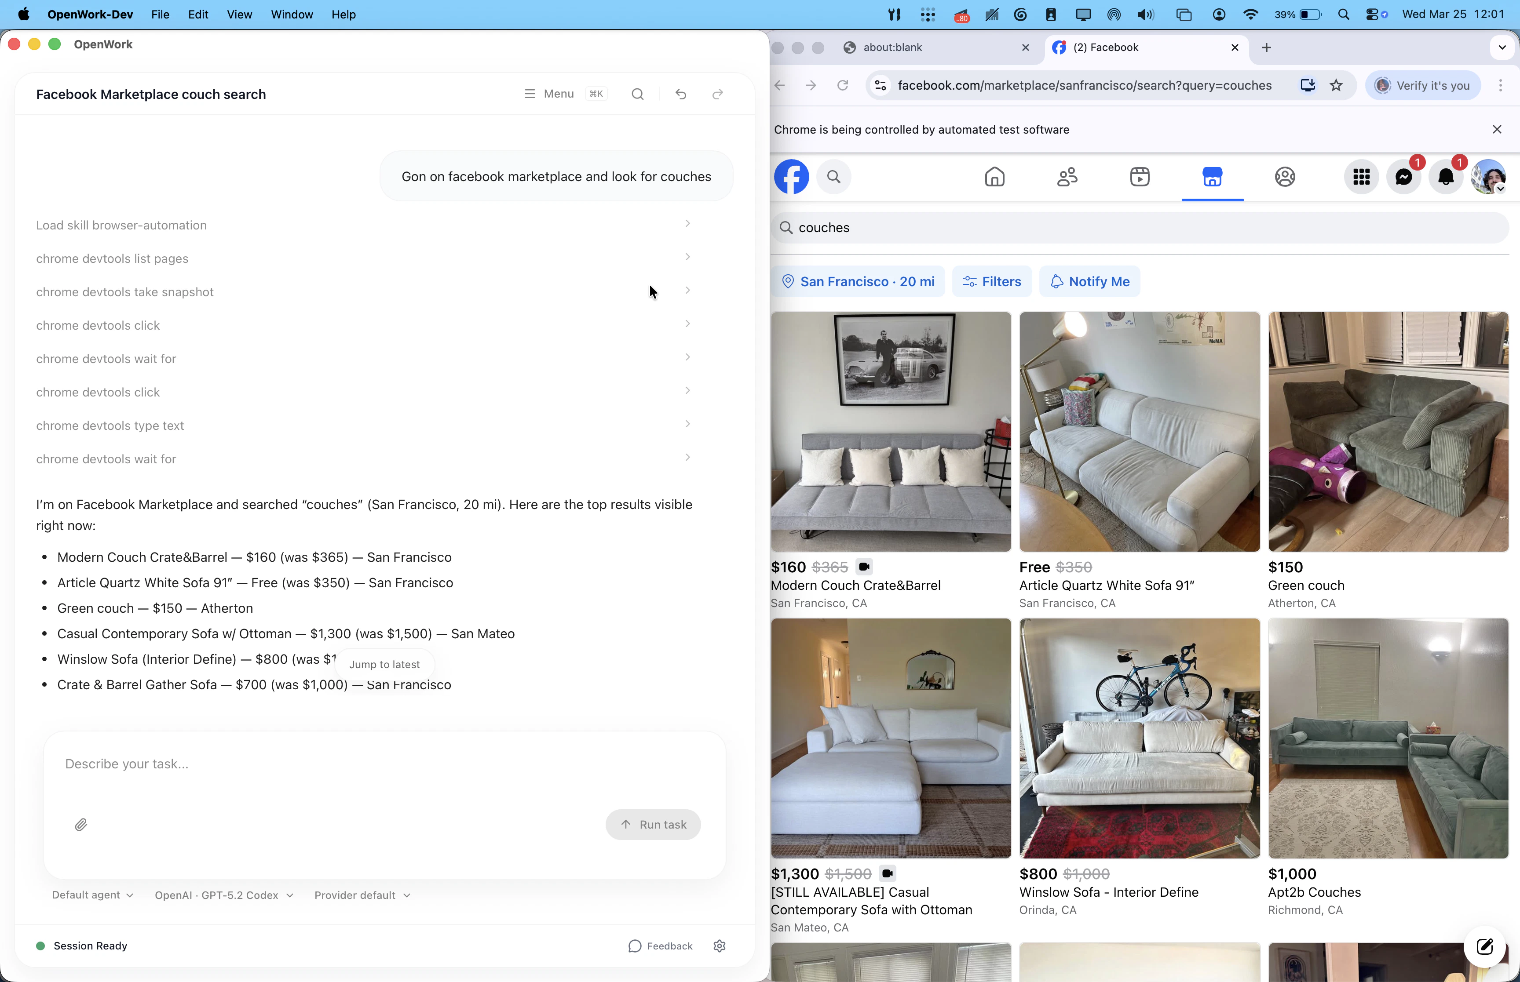Open OpenWork settings gear icon
Screen dimensions: 1520x982
tap(720, 946)
